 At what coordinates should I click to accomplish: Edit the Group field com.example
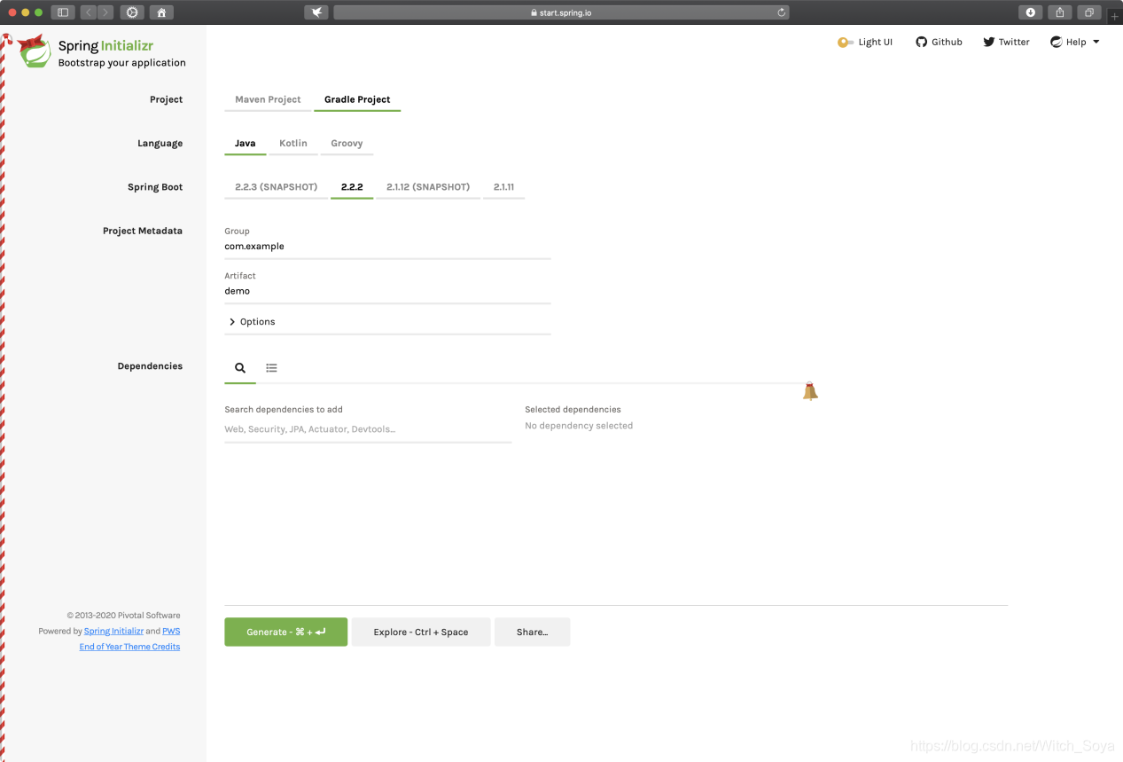[x=387, y=247]
